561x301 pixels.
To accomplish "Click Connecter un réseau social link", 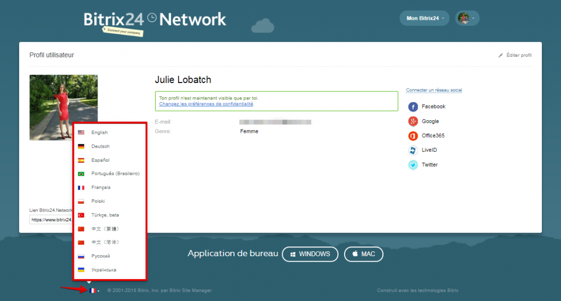I will pyautogui.click(x=434, y=90).
